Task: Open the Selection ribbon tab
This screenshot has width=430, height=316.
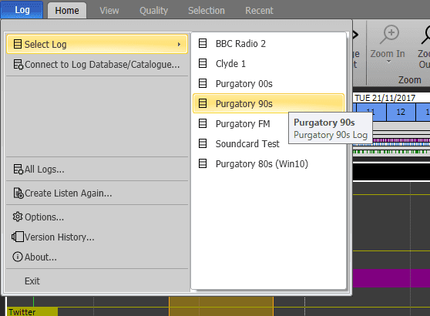Action: pyautogui.click(x=207, y=11)
